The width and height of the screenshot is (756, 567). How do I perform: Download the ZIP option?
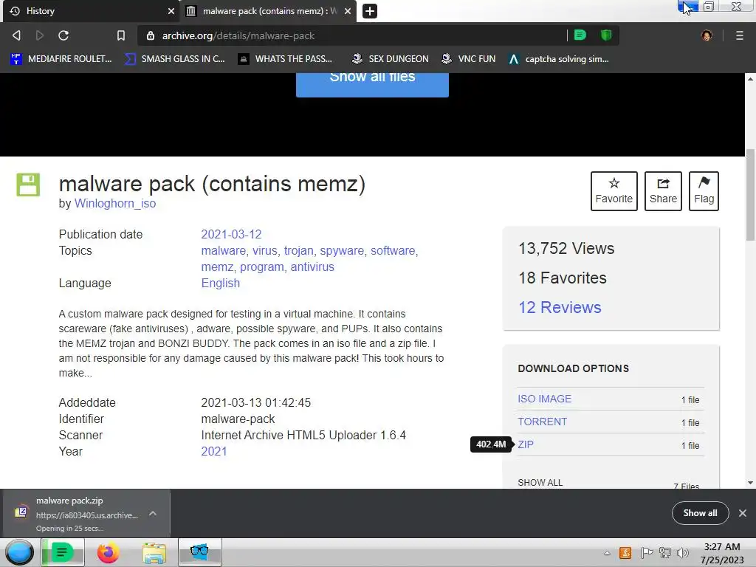[x=526, y=444]
